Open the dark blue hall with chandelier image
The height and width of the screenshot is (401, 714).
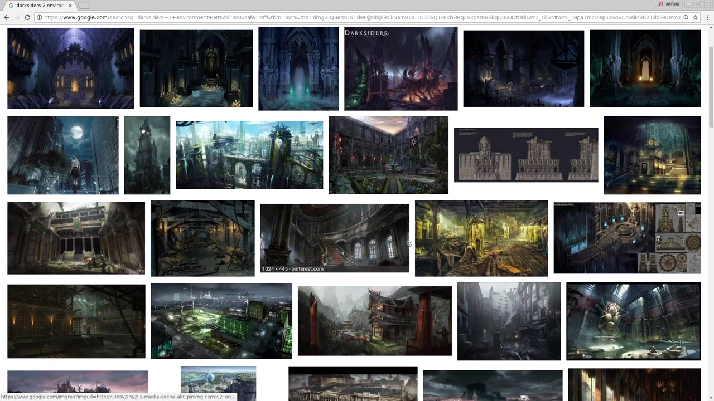pyautogui.click(x=524, y=69)
